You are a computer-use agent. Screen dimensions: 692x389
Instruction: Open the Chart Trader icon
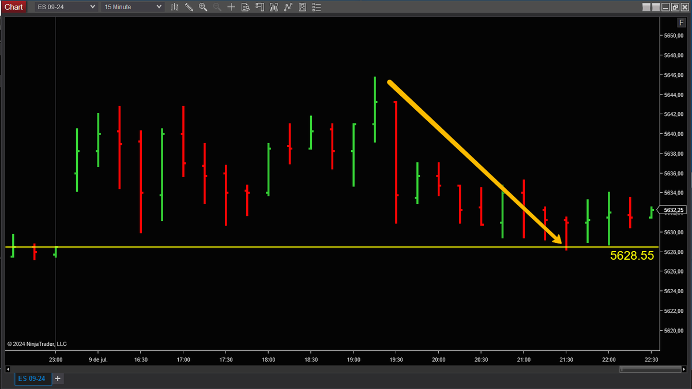[x=259, y=7]
